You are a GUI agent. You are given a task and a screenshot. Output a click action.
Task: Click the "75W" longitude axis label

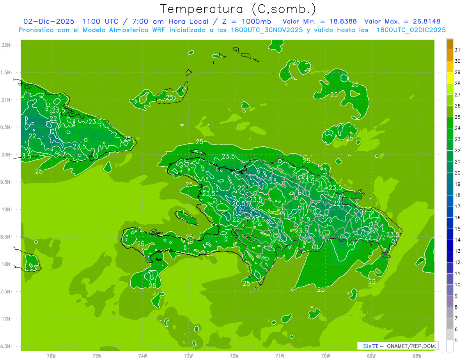point(97,356)
